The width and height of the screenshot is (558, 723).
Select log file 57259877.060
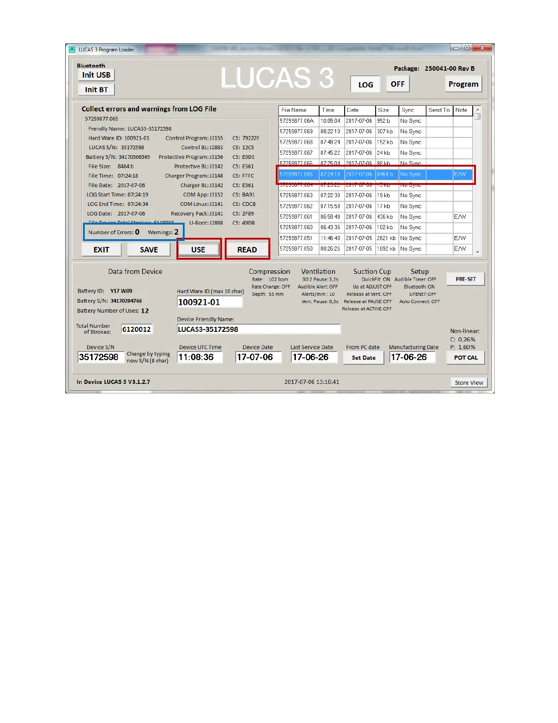tap(376, 227)
